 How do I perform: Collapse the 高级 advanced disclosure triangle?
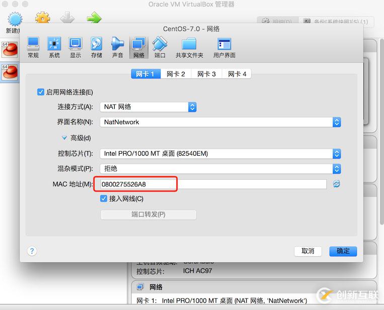point(64,138)
